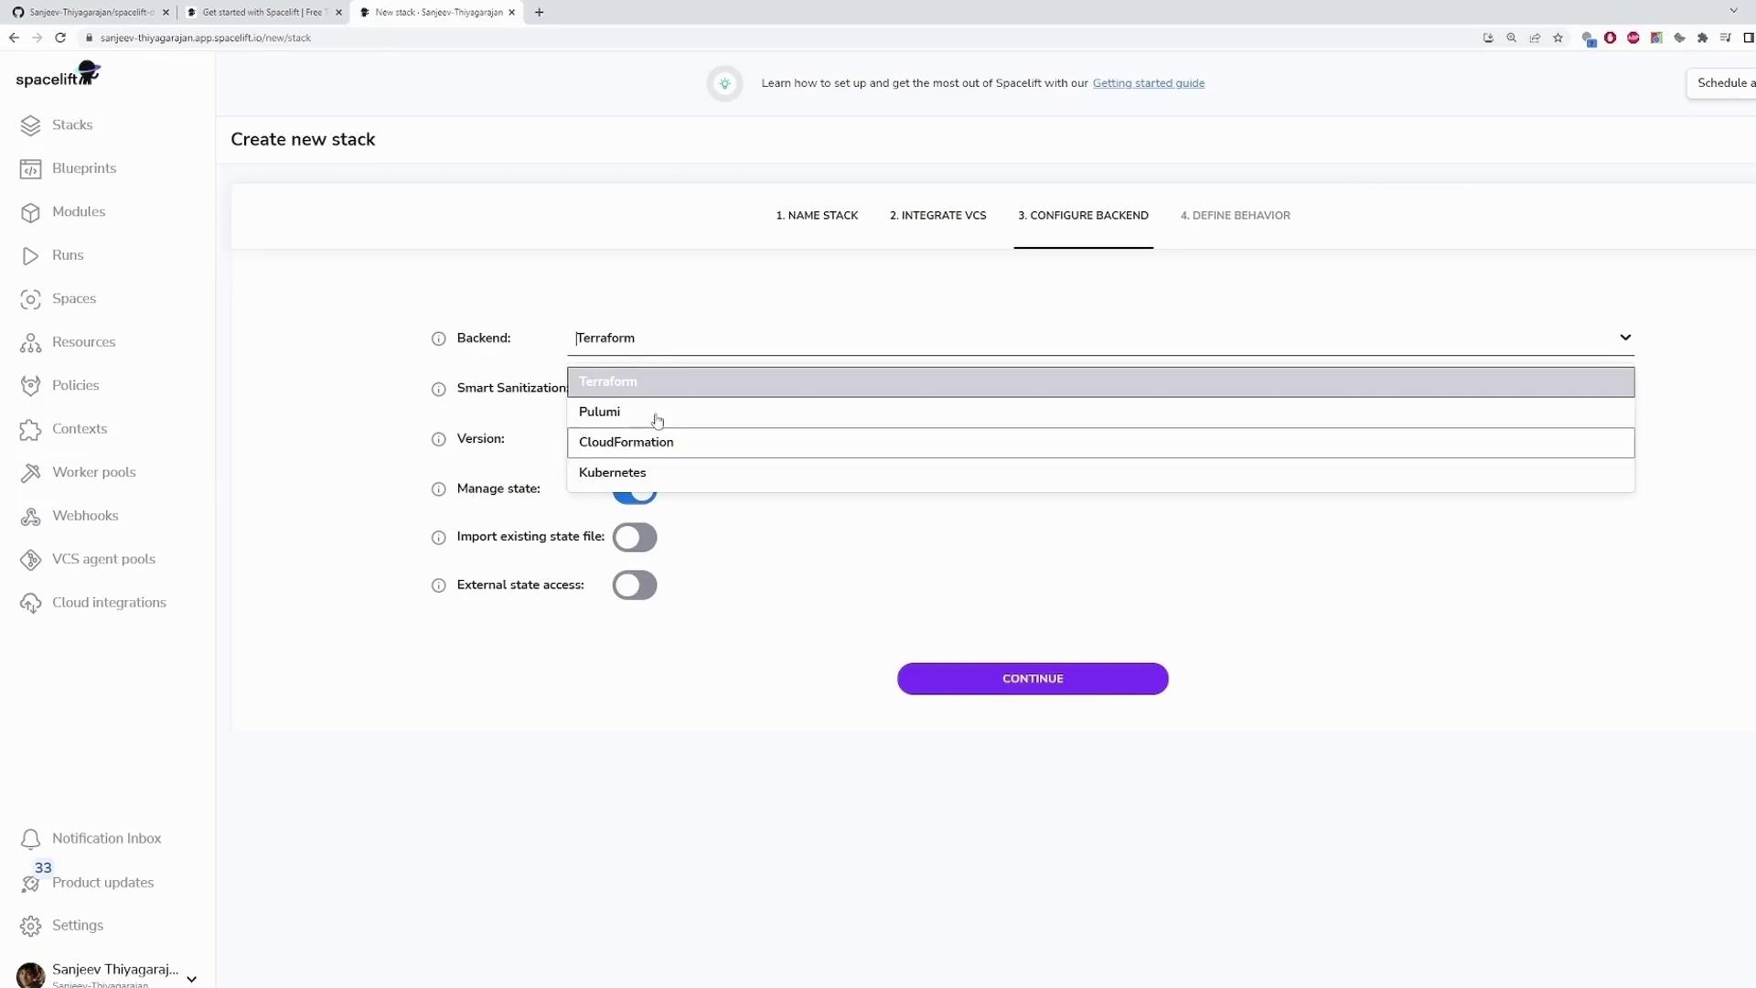The width and height of the screenshot is (1756, 988).
Task: Switch to Integrate VCS step tab
Action: point(937,216)
